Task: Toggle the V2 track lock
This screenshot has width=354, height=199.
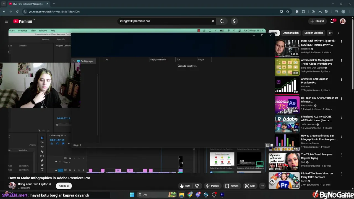Action: coord(56,170)
